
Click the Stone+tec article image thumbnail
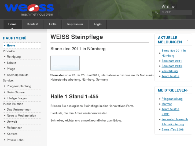point(65,63)
